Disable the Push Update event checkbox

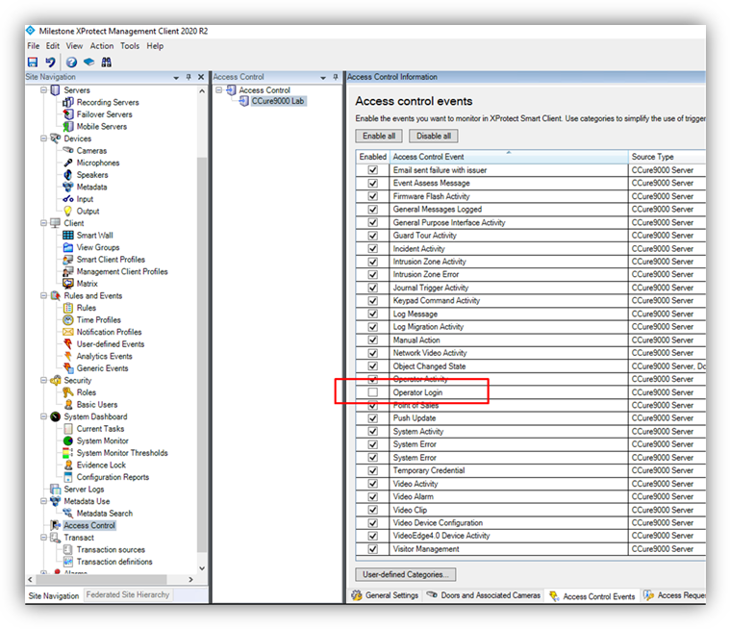point(373,418)
